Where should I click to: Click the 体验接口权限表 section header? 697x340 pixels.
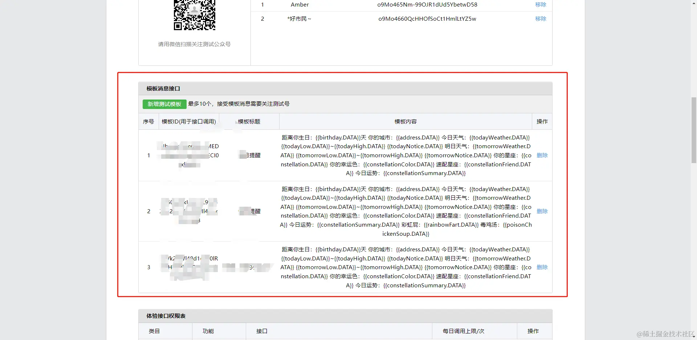pyautogui.click(x=166, y=316)
